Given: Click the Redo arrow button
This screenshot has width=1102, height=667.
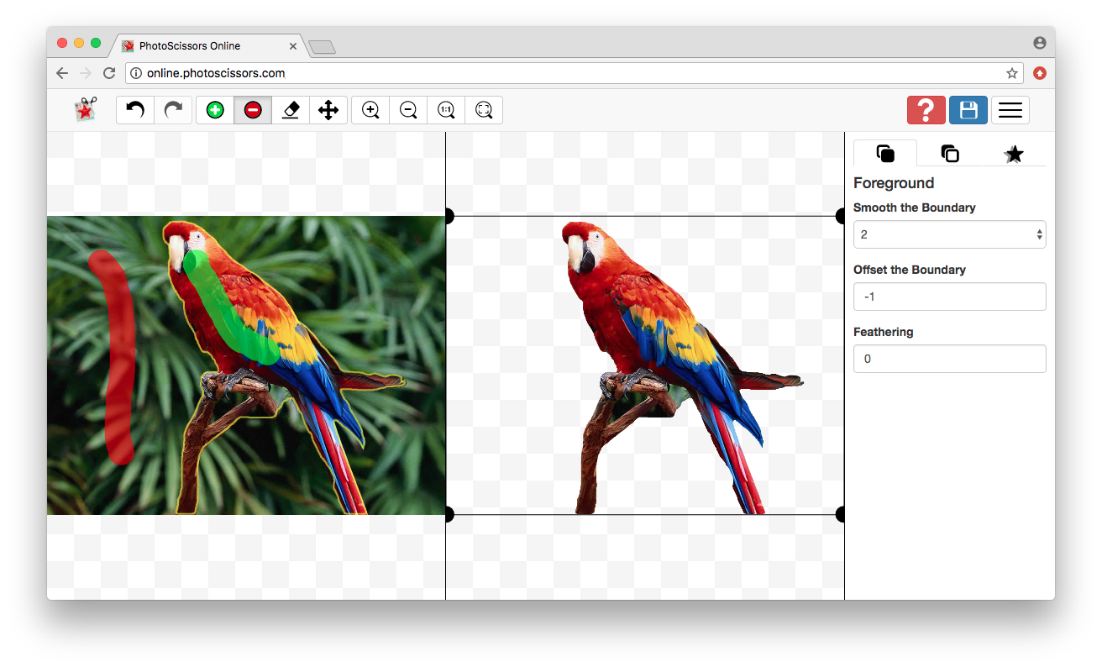Looking at the screenshot, I should tap(173, 110).
